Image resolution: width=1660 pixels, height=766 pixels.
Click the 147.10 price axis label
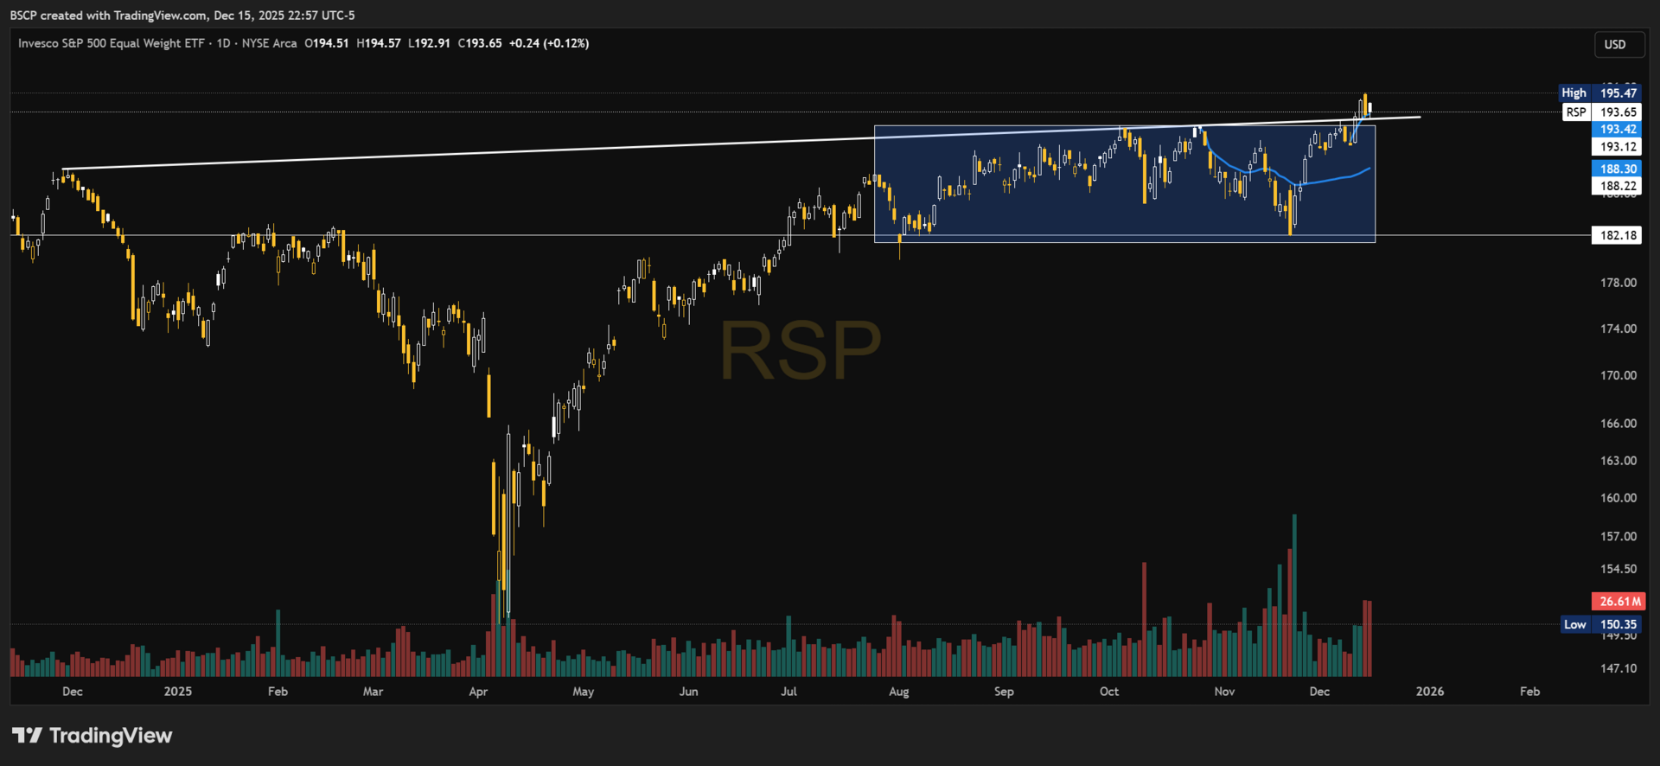(1618, 668)
